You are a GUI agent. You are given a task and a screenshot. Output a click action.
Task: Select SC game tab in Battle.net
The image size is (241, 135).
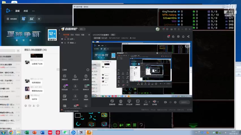(x=32, y=19)
